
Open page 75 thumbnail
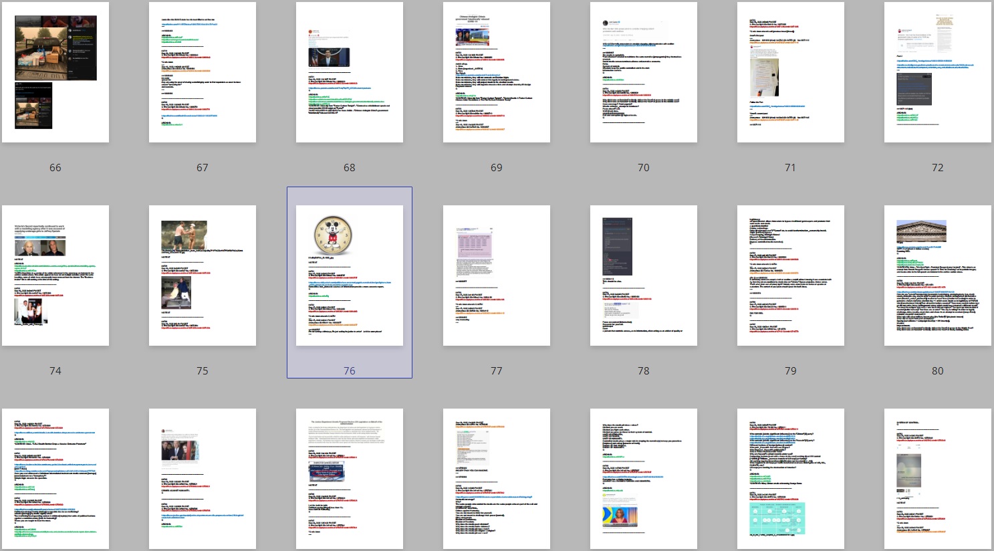click(x=203, y=275)
